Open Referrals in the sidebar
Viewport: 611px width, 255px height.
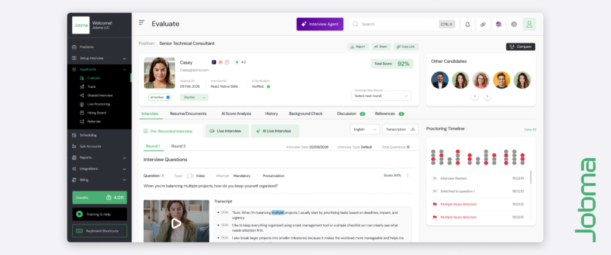[x=94, y=122]
